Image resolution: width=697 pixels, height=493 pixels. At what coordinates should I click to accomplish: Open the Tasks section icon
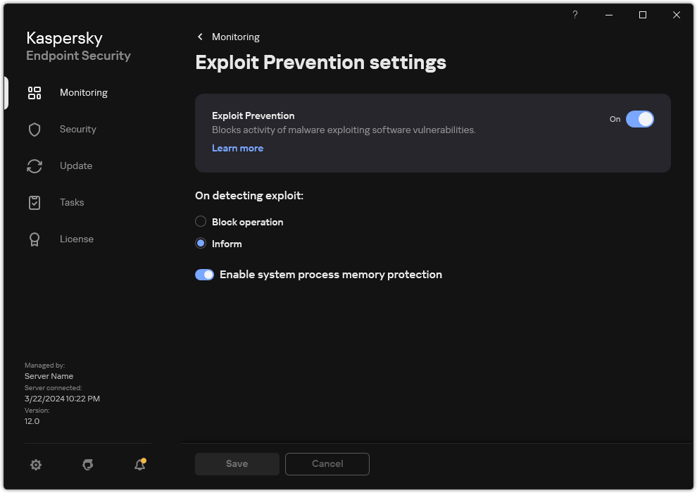pyautogui.click(x=34, y=202)
